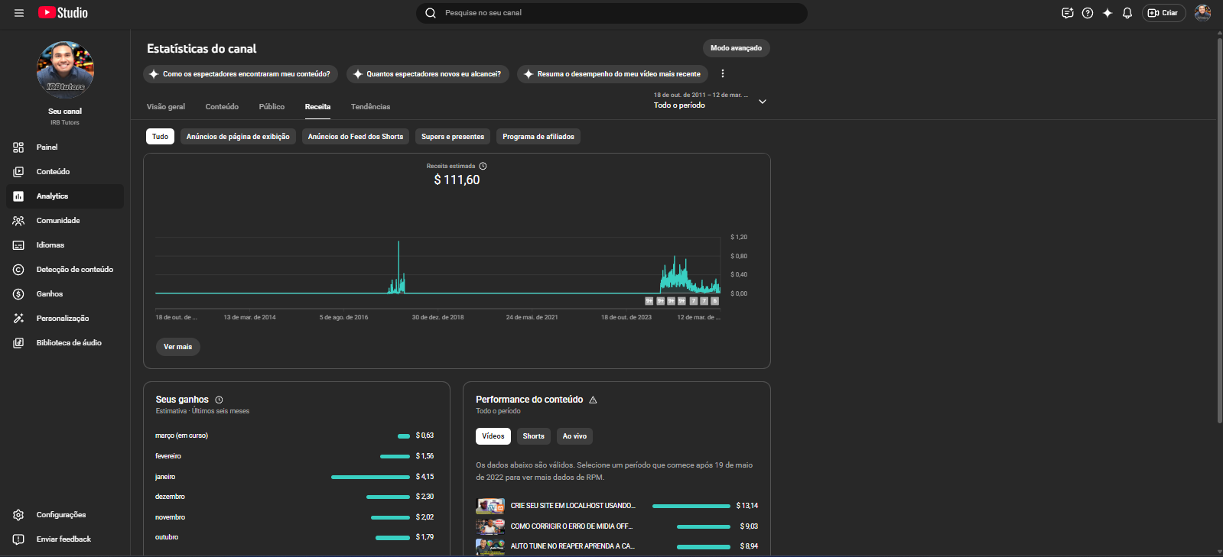
Task: Switch to the Tendências tab
Action: point(370,107)
